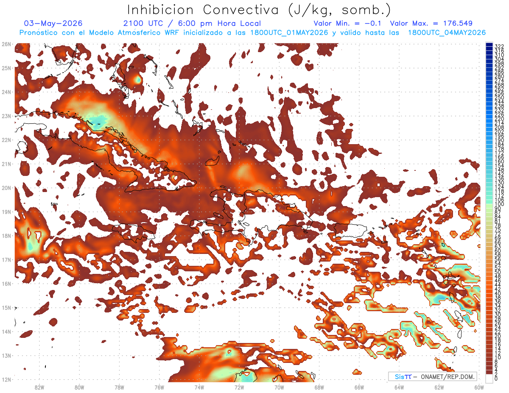Click the 70W longitude axis label
The image size is (509, 393).
tap(279, 387)
